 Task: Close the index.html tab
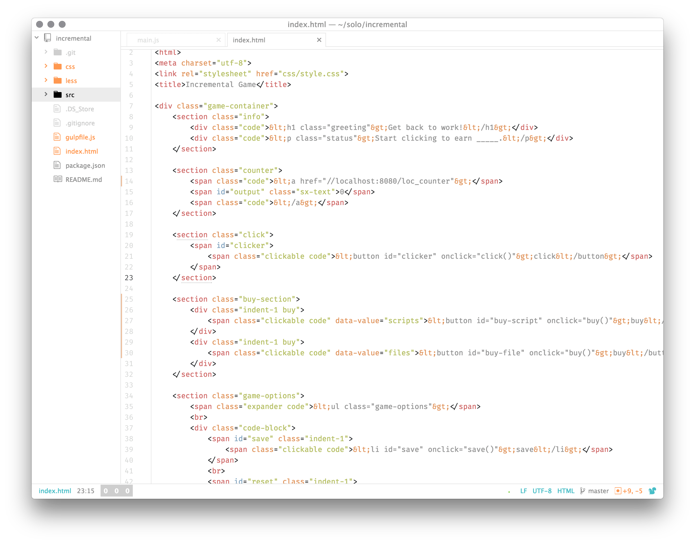coord(319,40)
